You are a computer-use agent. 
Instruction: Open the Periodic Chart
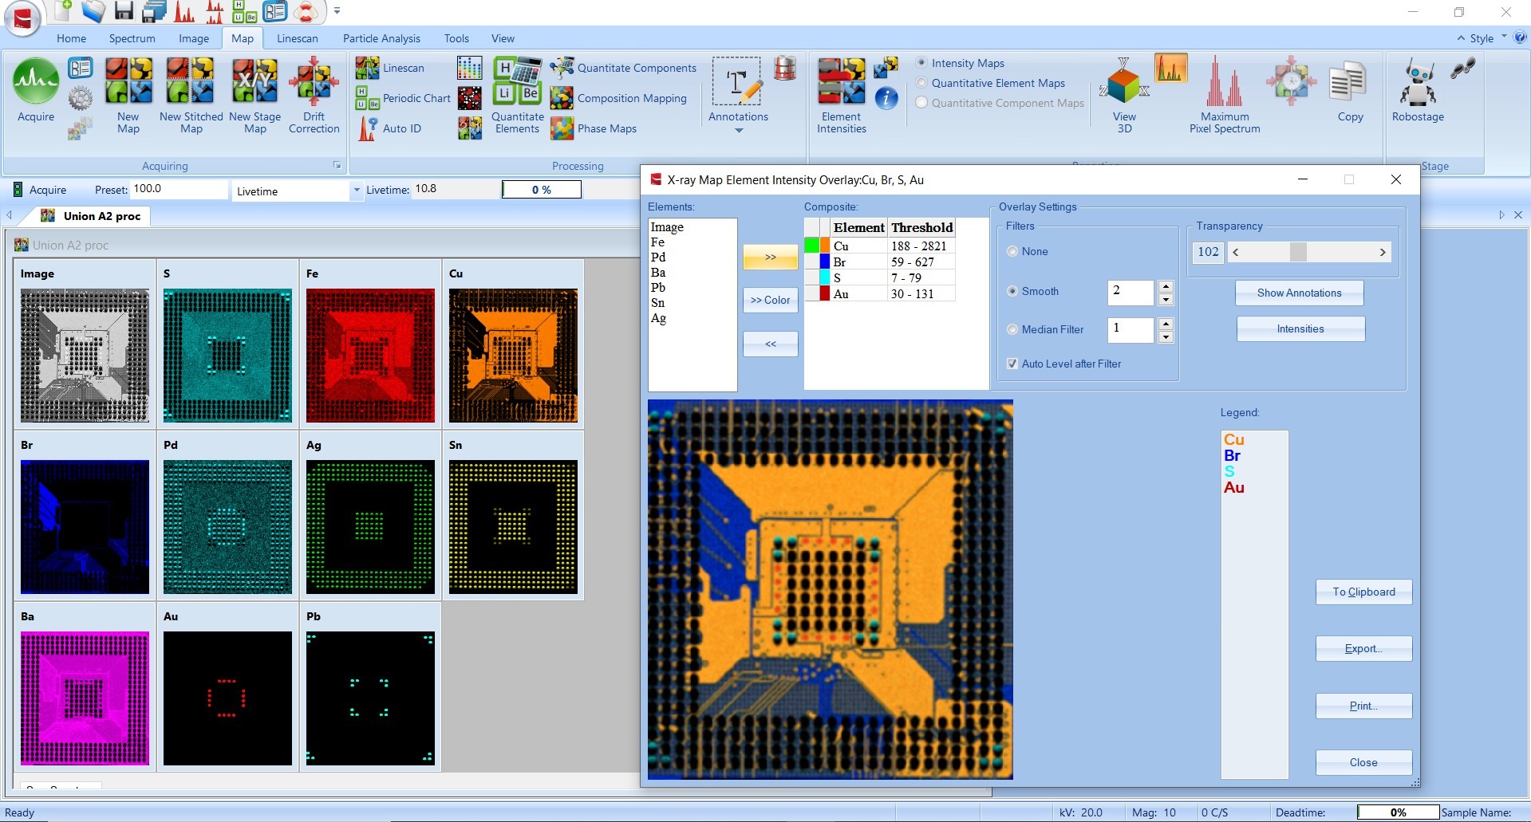(404, 99)
